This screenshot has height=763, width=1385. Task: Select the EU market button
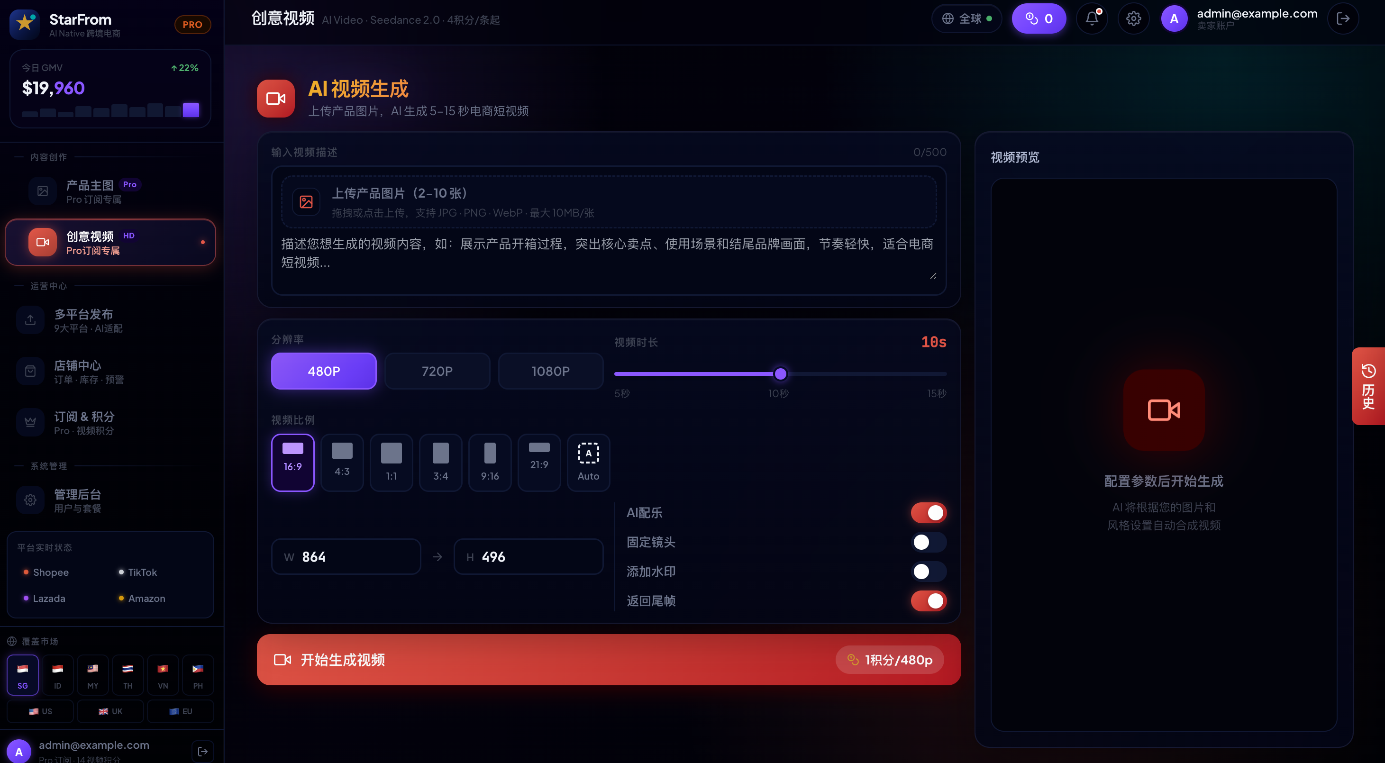(x=181, y=711)
